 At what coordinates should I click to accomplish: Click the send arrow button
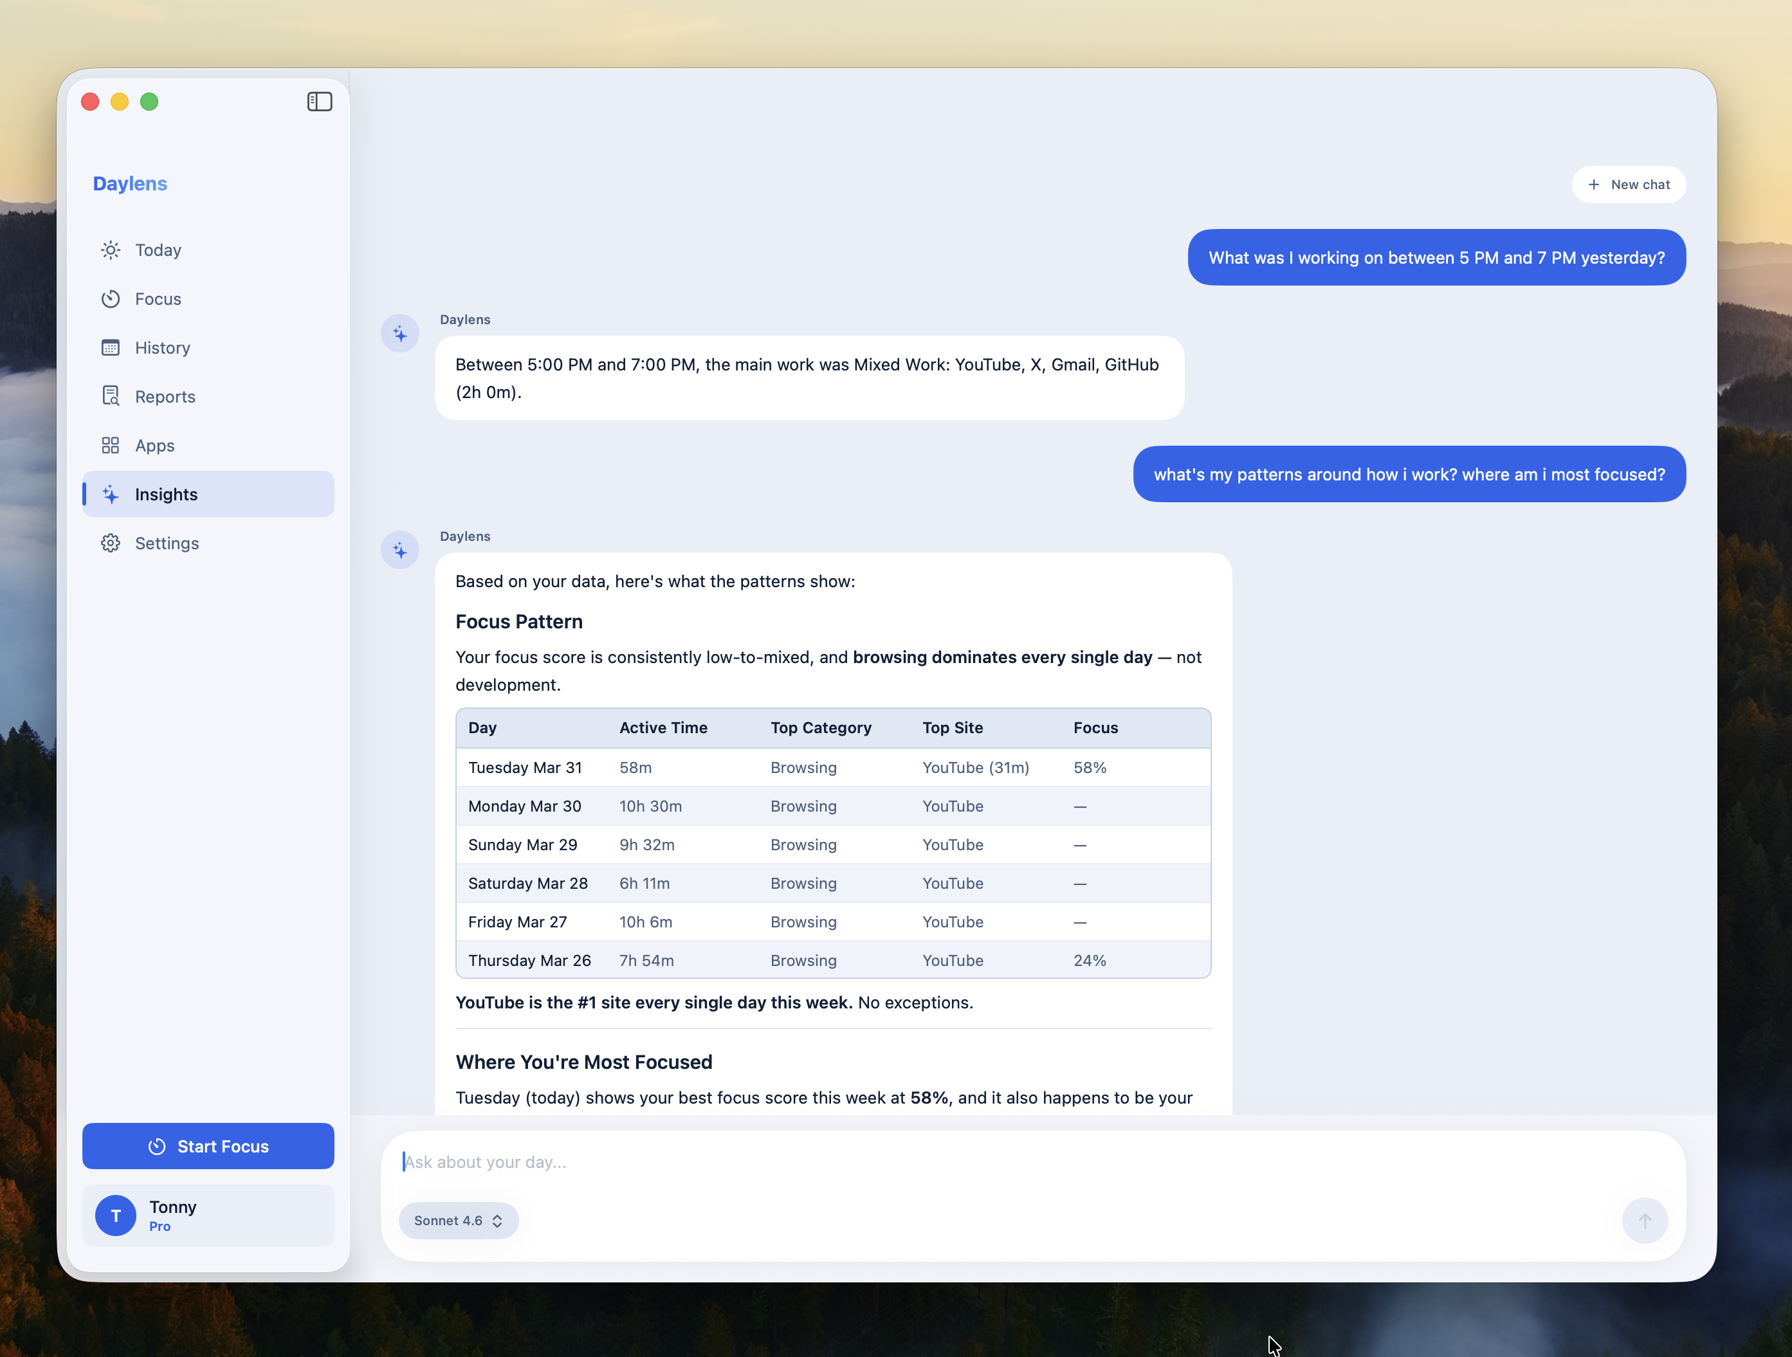coord(1644,1220)
